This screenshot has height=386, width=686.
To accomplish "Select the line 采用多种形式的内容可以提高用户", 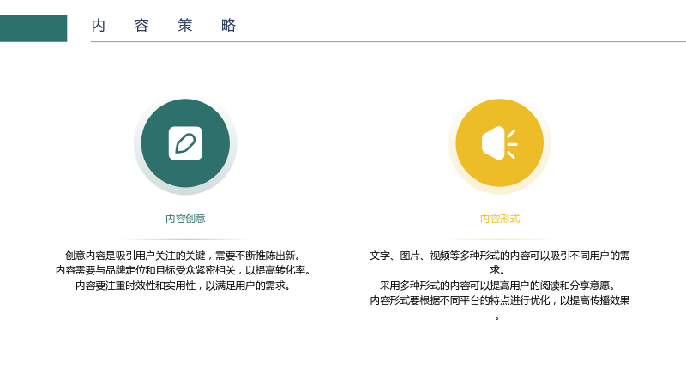I will tap(497, 286).
